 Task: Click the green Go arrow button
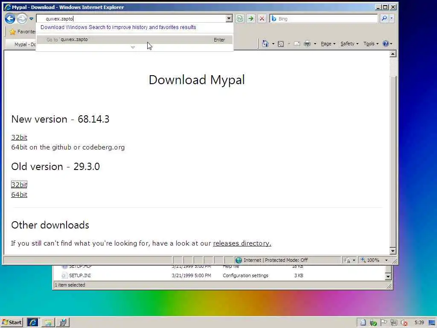click(x=251, y=19)
